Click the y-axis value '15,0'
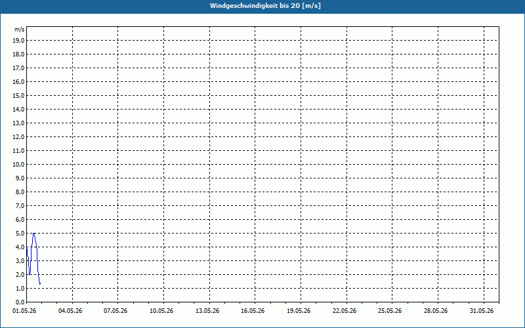This screenshot has width=525, height=328. pyautogui.click(x=18, y=95)
